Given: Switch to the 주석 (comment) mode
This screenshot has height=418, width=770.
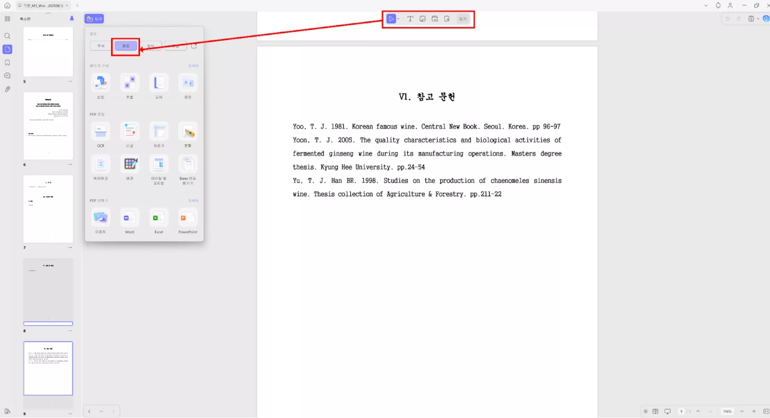Looking at the screenshot, I should click(x=101, y=46).
